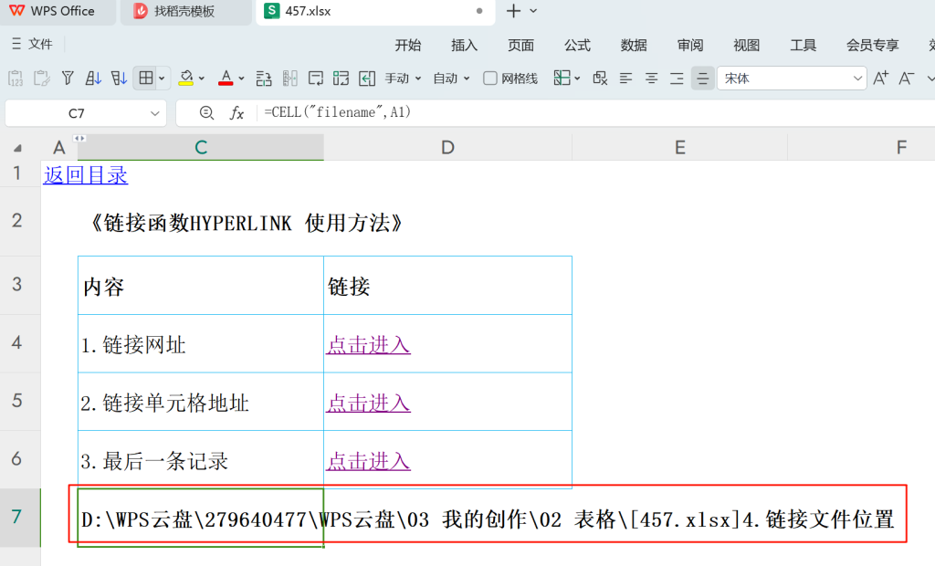Expand the new tab dropdown arrow
The width and height of the screenshot is (935, 566).
533,11
